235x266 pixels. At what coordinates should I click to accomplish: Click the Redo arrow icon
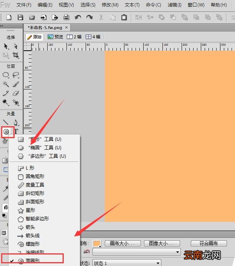tap(89, 17)
